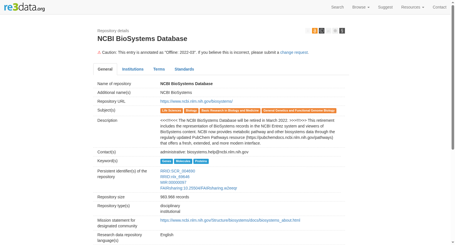
Task: Click the page's vertical scrollbar thumb
Action: coord(453,77)
